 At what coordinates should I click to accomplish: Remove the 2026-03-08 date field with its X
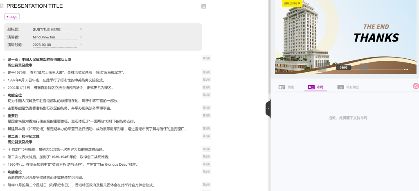point(81,44)
